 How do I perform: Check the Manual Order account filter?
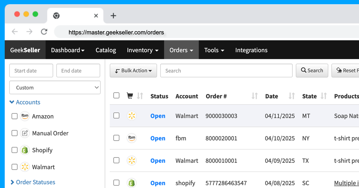[x=14, y=133]
